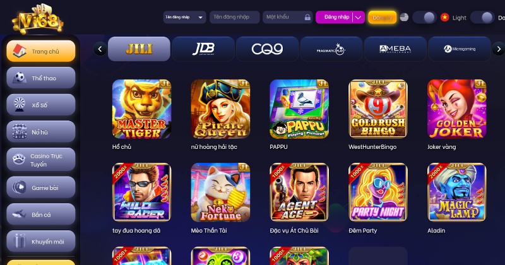Click the yellow Đăng ký button
This screenshot has height=265, width=505.
pyautogui.click(x=383, y=18)
